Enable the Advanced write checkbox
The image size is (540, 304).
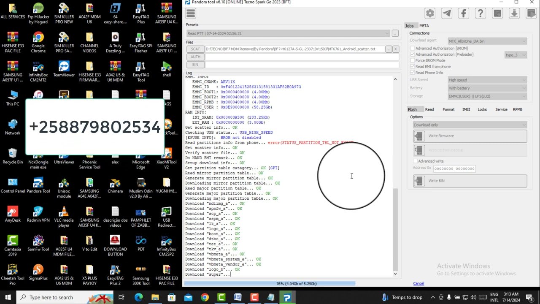click(416, 161)
